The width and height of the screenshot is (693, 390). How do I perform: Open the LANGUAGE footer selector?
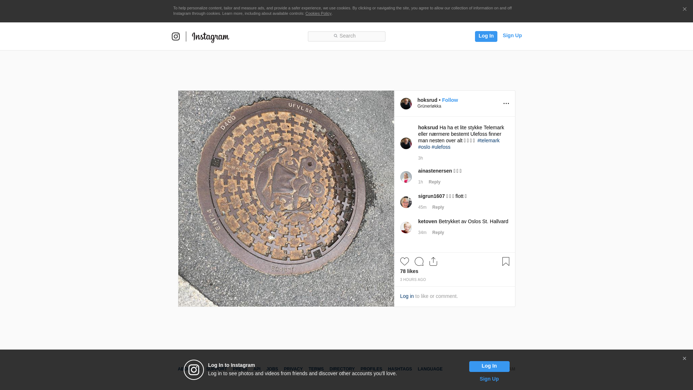(430, 369)
